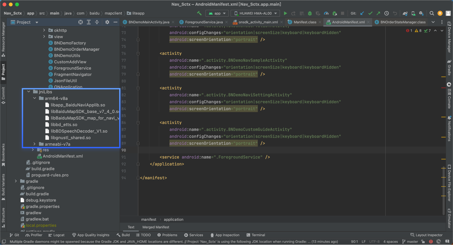The height and width of the screenshot is (245, 453).
Task: Click the Git show history clock icon
Action: tap(386, 13)
